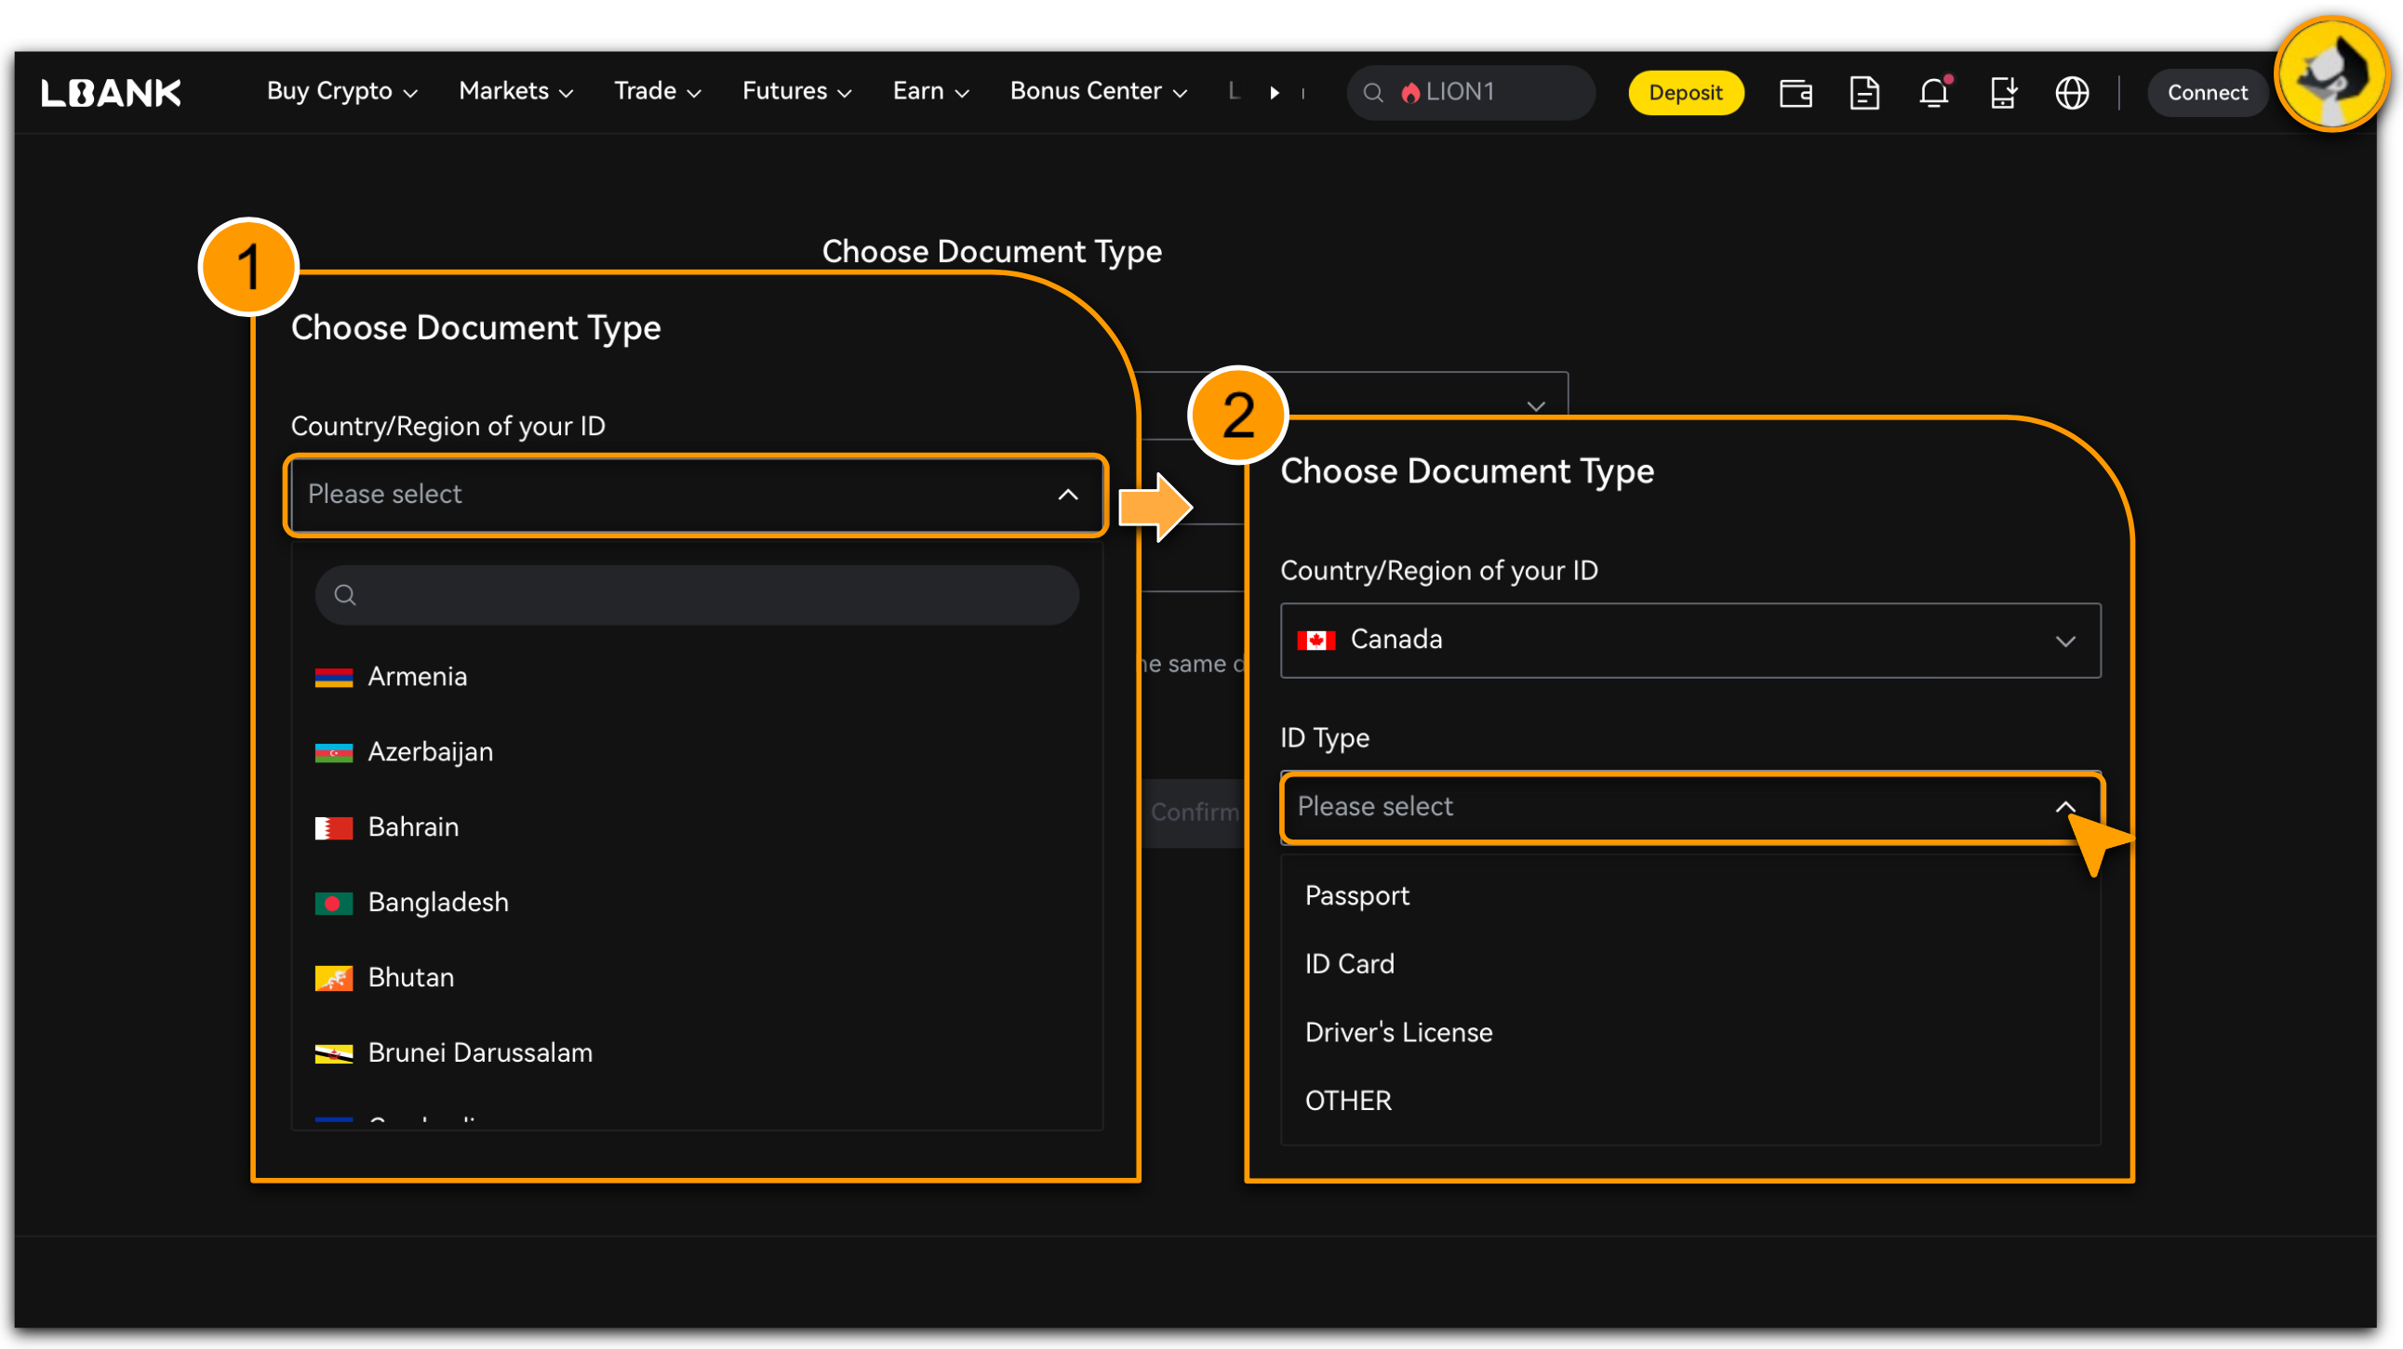Click the search magnifier in top bar
The height and width of the screenshot is (1349, 2403).
click(1373, 92)
